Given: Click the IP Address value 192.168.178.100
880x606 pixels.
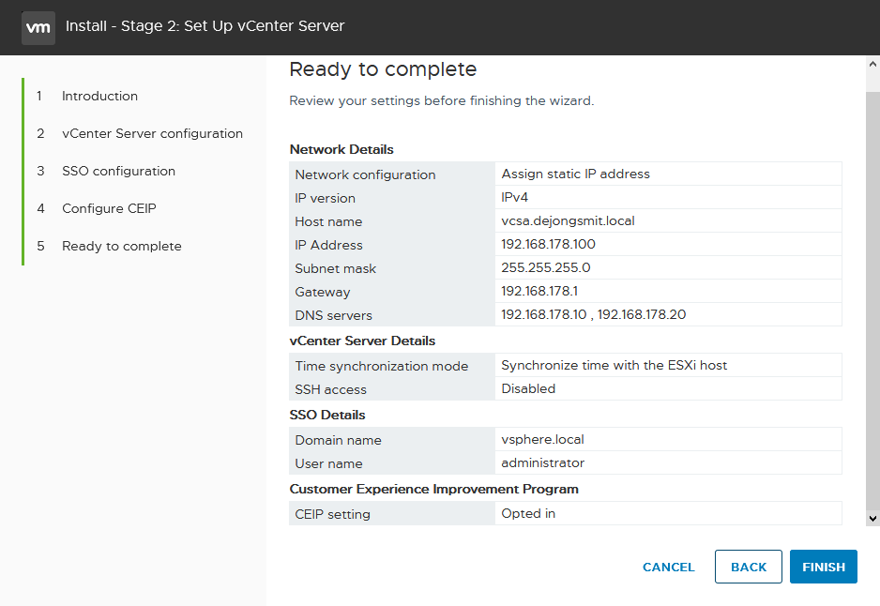Looking at the screenshot, I should click(548, 245).
